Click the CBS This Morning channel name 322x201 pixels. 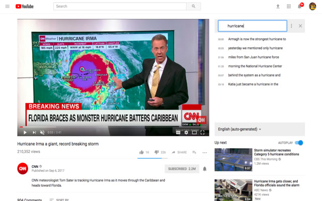click(x=266, y=159)
